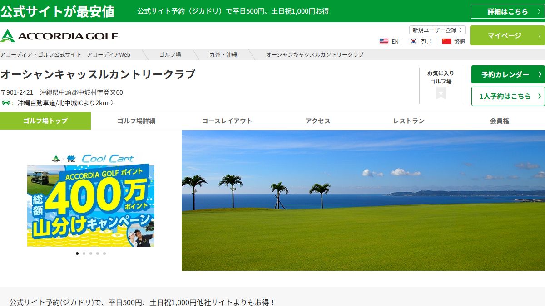Click the Accordia Golf logo
The width and height of the screenshot is (545, 306).
pos(59,36)
